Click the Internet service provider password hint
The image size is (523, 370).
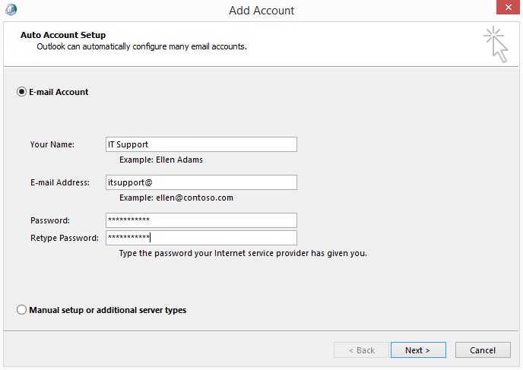coord(243,253)
